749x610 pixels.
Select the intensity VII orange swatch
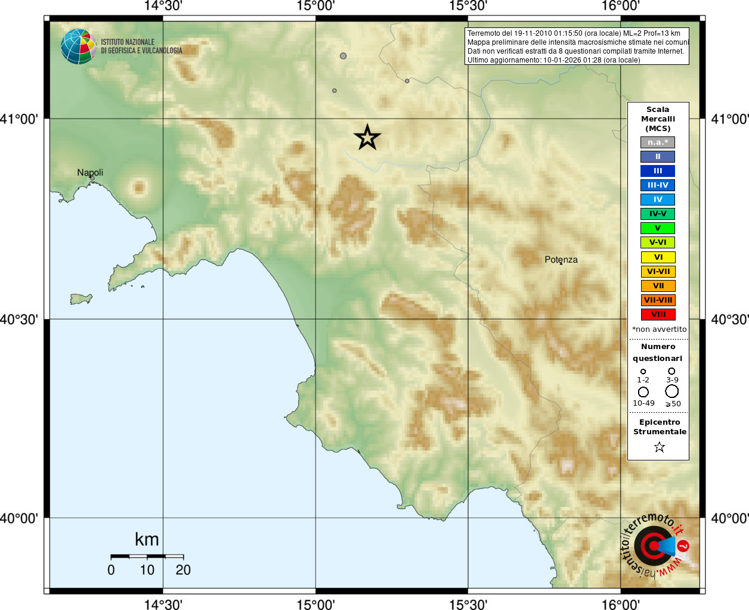tap(658, 286)
